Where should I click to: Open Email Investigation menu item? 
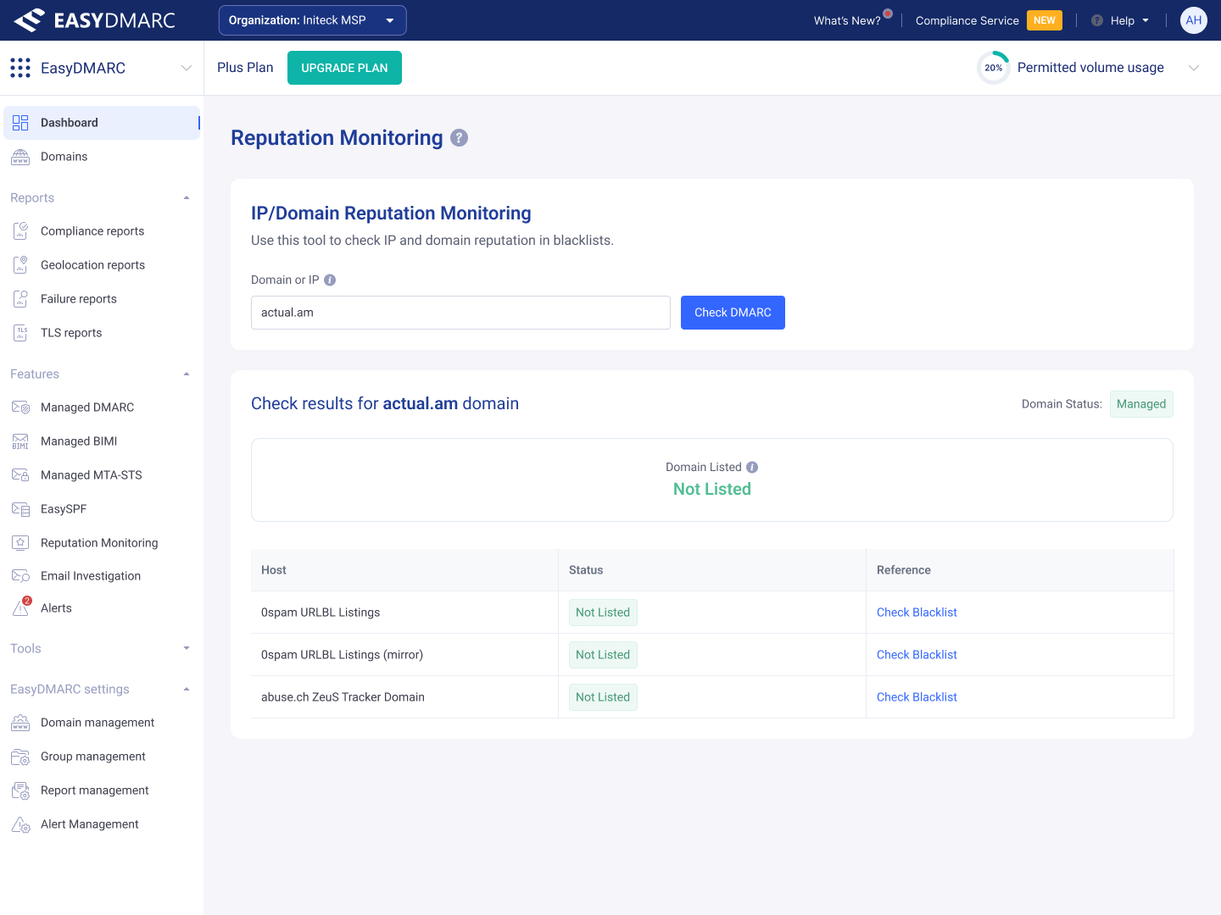pyautogui.click(x=102, y=576)
